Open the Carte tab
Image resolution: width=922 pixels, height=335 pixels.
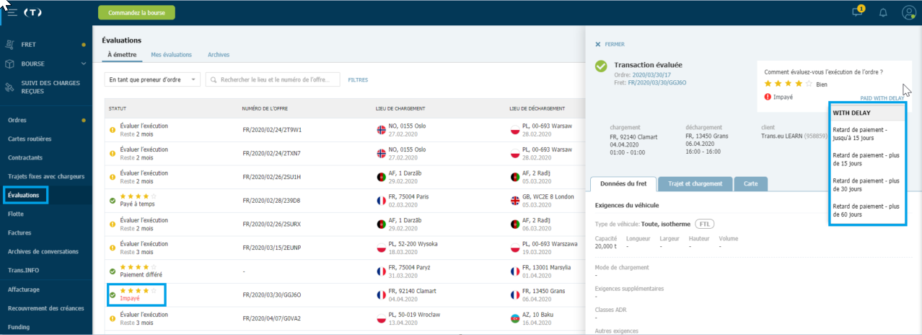click(x=751, y=183)
